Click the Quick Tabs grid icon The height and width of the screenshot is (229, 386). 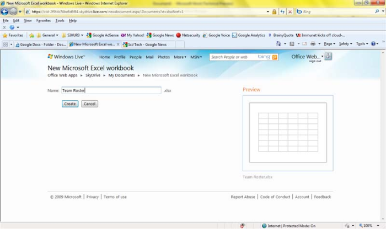[6, 44]
